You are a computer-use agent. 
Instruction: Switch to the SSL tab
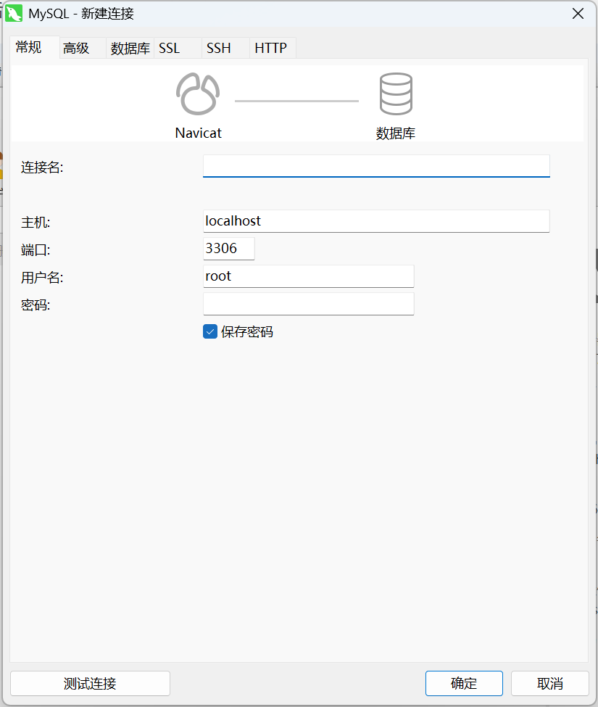click(178, 48)
